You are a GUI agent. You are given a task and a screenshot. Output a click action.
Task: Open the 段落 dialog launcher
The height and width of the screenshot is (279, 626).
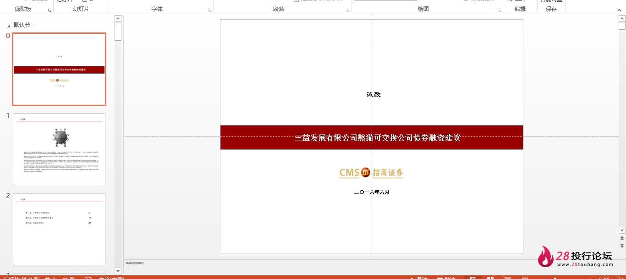[x=347, y=10]
